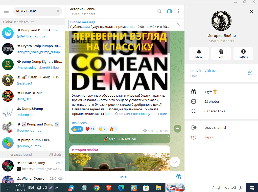The width and height of the screenshot is (258, 192).
Task: Copy the t.me/StoryOfLove link
Action: (204, 71)
